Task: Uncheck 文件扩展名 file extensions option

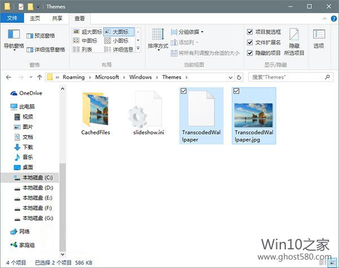Action: click(x=250, y=42)
